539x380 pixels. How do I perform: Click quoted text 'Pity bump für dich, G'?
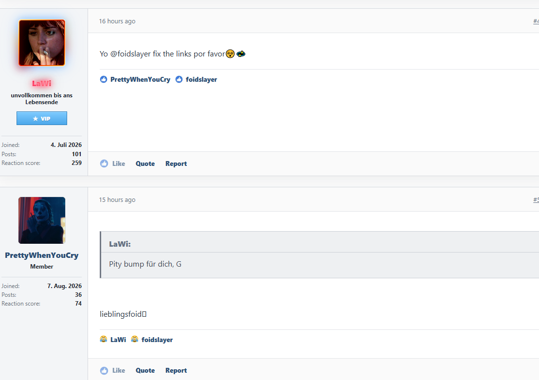[145, 264]
